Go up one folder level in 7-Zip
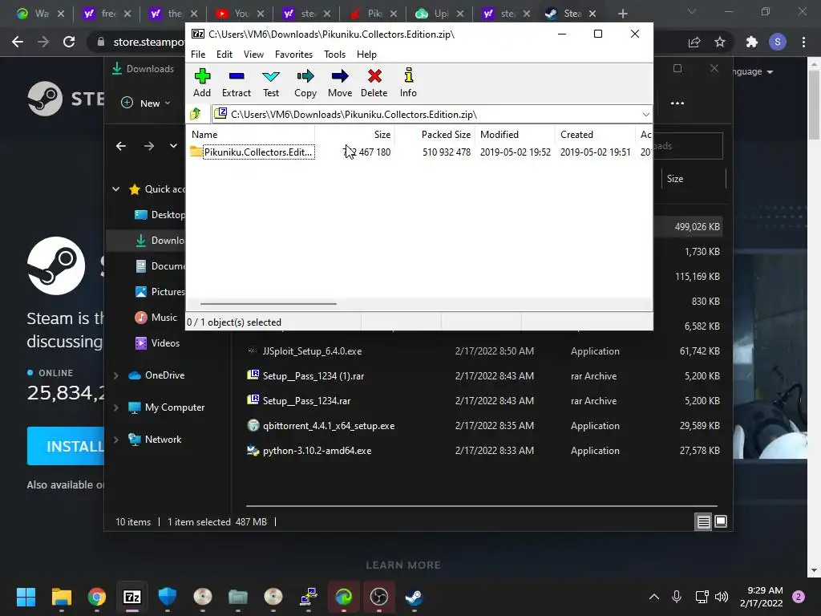This screenshot has height=616, width=821. [196, 114]
